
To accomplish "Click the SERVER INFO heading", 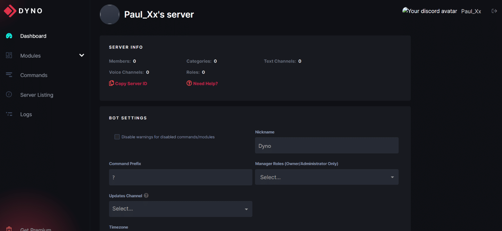I will tap(126, 47).
